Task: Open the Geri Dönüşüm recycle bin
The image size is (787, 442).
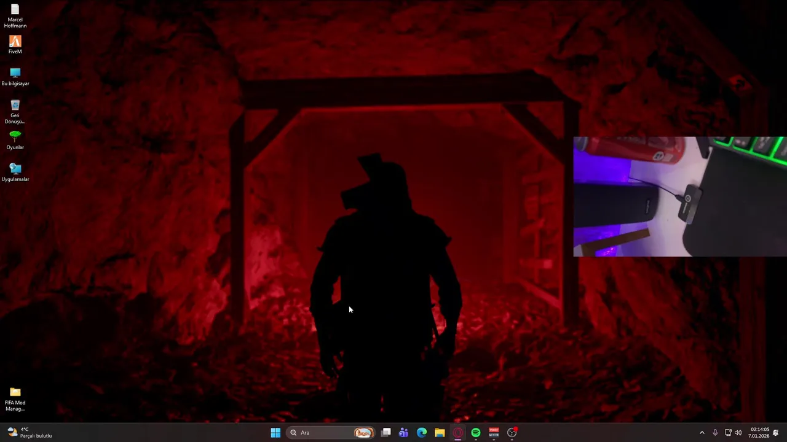Action: (x=15, y=112)
